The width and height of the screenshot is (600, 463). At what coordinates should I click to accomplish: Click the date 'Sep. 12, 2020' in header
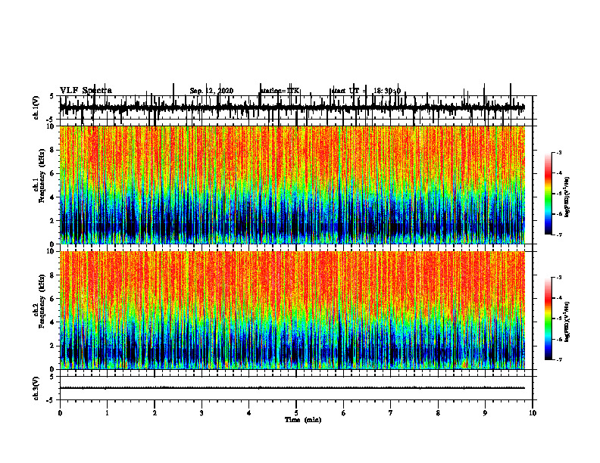pyautogui.click(x=211, y=91)
